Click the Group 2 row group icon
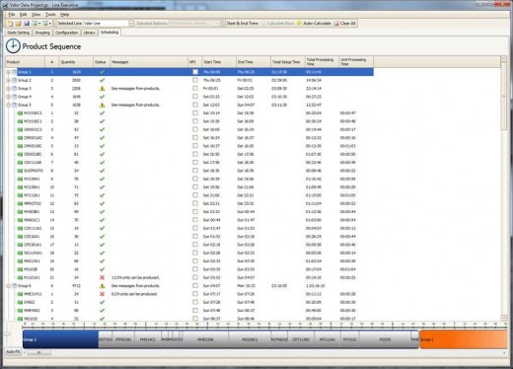This screenshot has width=513, height=369. [14, 80]
